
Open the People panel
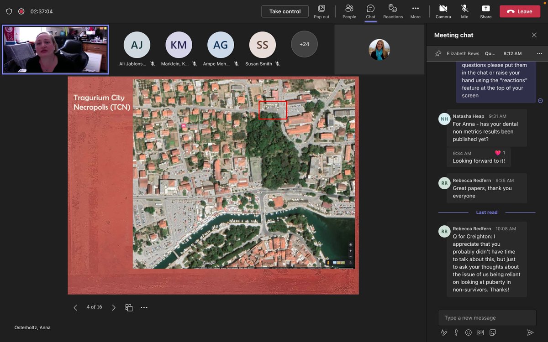(x=349, y=9)
